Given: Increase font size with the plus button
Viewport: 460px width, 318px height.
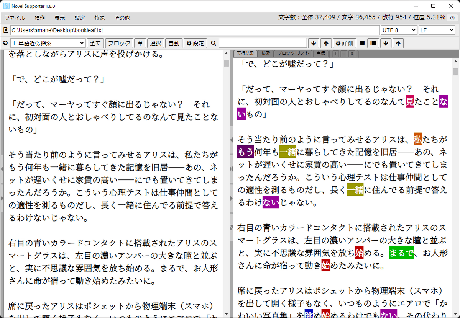Looking at the screenshot, I should tap(336, 54).
